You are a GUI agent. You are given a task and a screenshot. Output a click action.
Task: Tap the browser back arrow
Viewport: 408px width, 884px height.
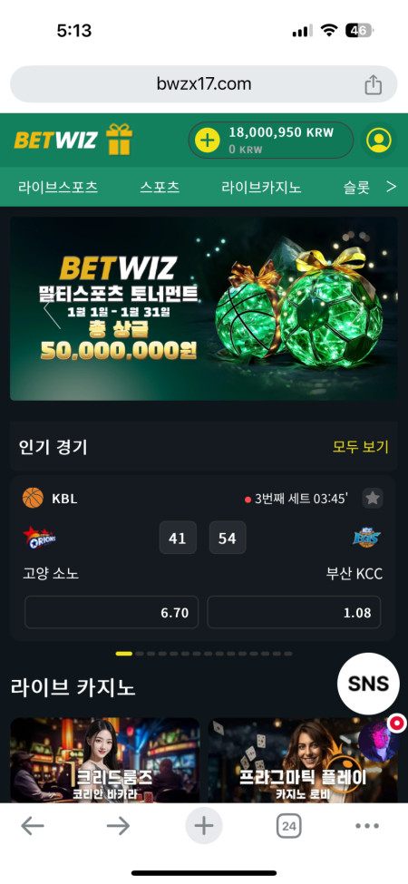pos(33,827)
